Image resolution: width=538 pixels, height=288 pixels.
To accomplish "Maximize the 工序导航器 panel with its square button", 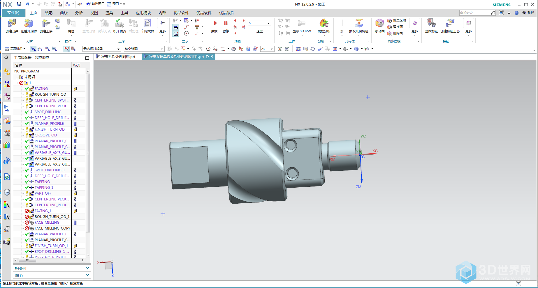I will point(87,58).
